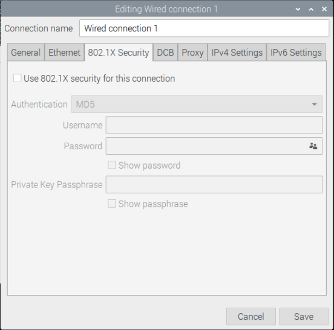Click the Authentication dropdown arrow

(314, 104)
